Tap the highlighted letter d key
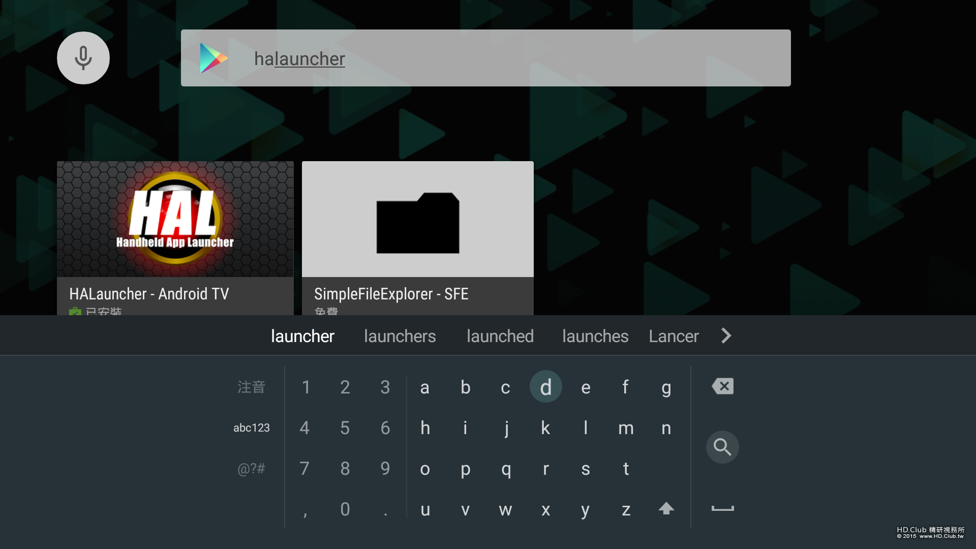The height and width of the screenshot is (549, 976). [546, 386]
